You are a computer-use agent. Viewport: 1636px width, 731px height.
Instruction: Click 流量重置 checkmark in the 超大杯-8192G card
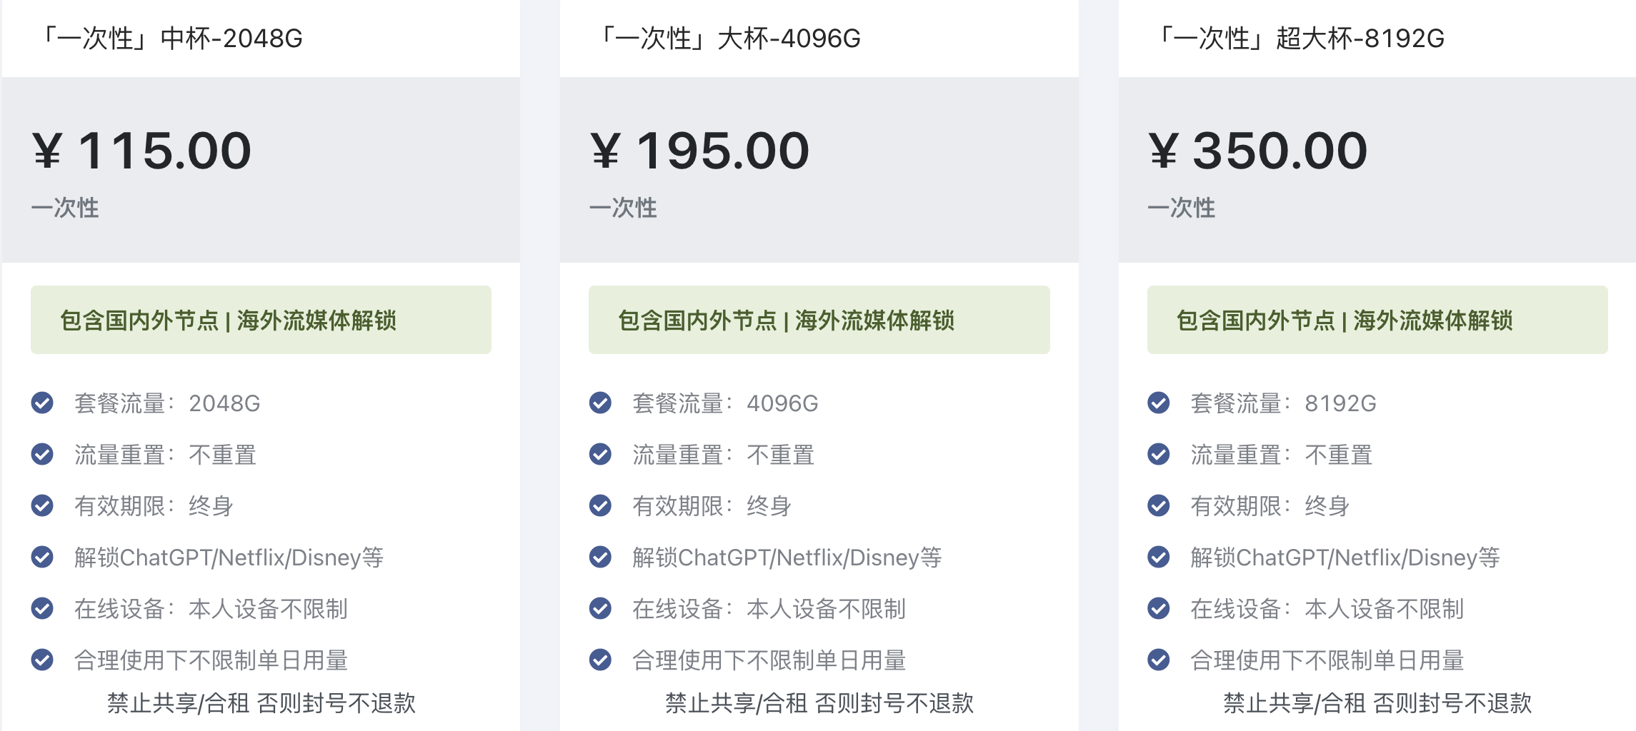coord(1158,455)
